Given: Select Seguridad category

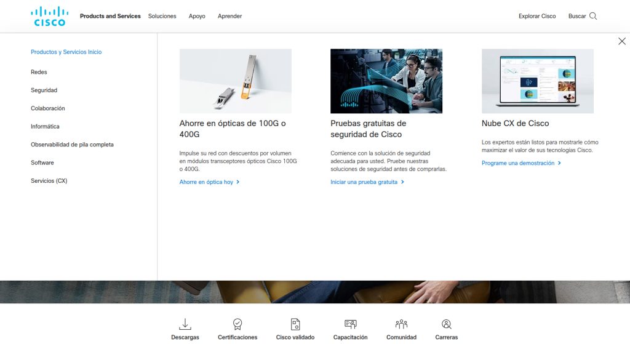Looking at the screenshot, I should point(44,90).
